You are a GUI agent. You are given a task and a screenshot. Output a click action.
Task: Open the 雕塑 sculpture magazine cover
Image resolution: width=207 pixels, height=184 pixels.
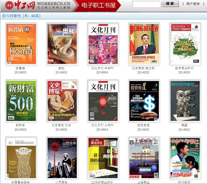(x=185, y=101)
